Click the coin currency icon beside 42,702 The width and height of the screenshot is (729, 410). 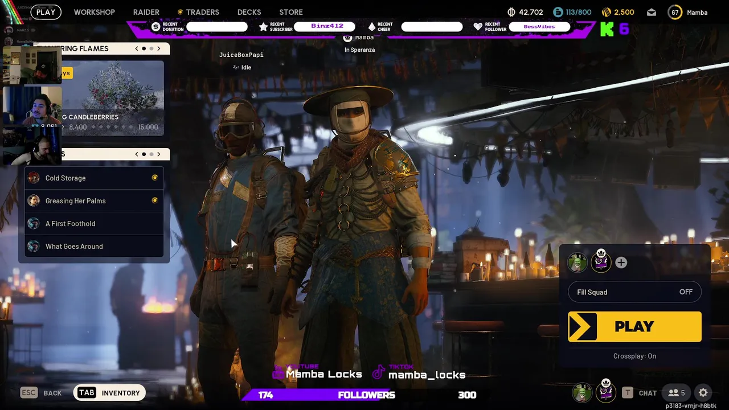click(x=511, y=12)
